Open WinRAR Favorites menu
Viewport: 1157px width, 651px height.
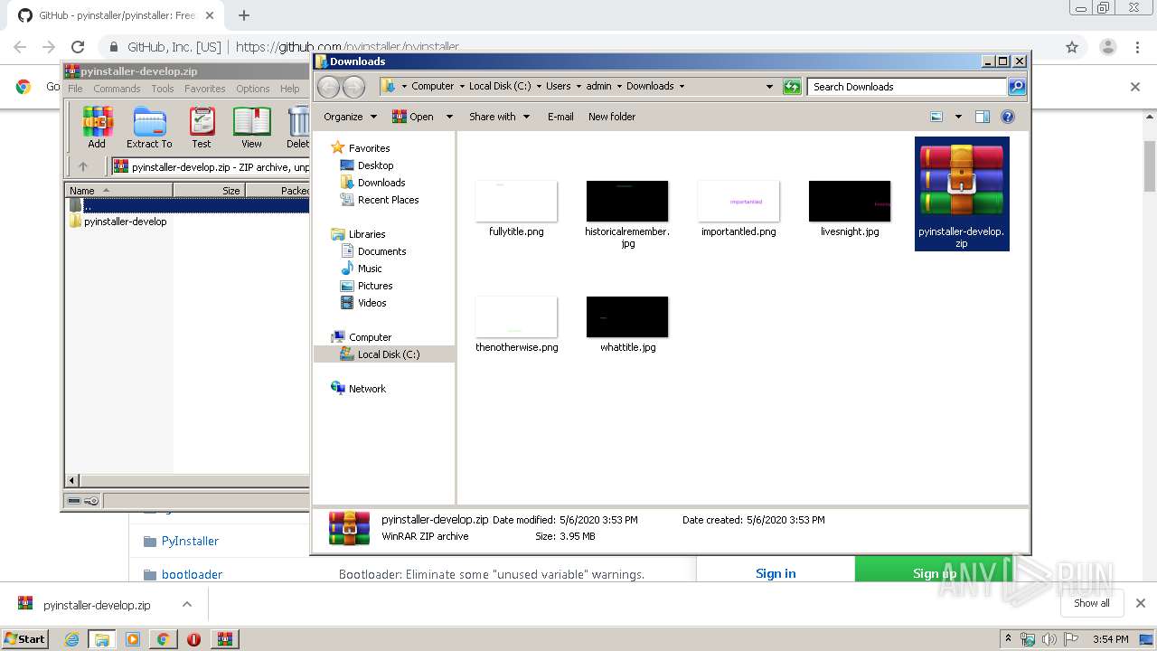pos(205,89)
